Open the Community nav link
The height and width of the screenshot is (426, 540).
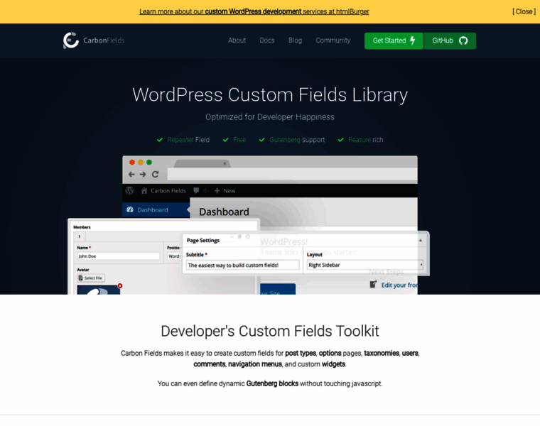point(333,40)
